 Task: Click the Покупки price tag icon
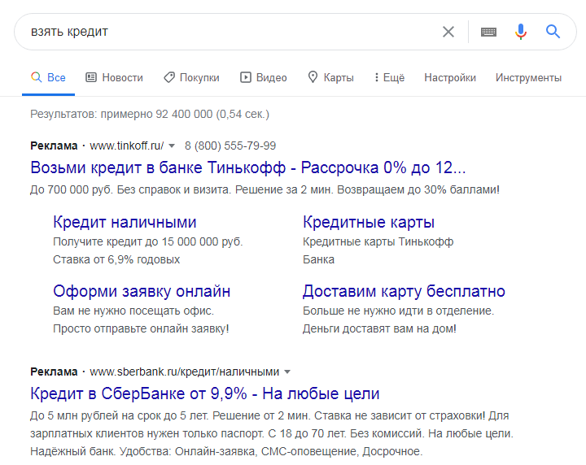[x=169, y=77]
